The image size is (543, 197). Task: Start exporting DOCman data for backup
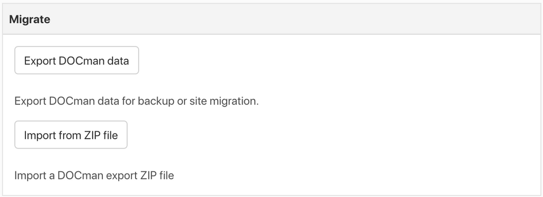76,60
